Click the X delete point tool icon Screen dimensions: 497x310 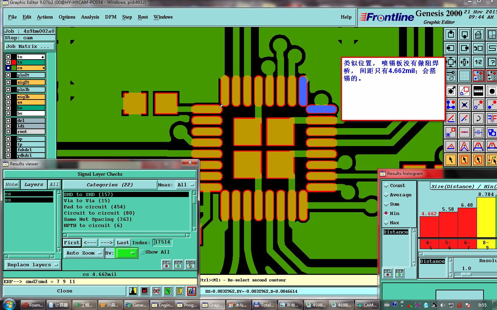pyautogui.click(x=465, y=105)
